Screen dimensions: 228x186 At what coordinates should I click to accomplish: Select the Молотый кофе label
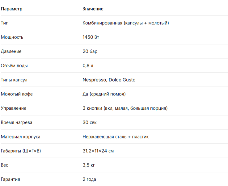17,94
